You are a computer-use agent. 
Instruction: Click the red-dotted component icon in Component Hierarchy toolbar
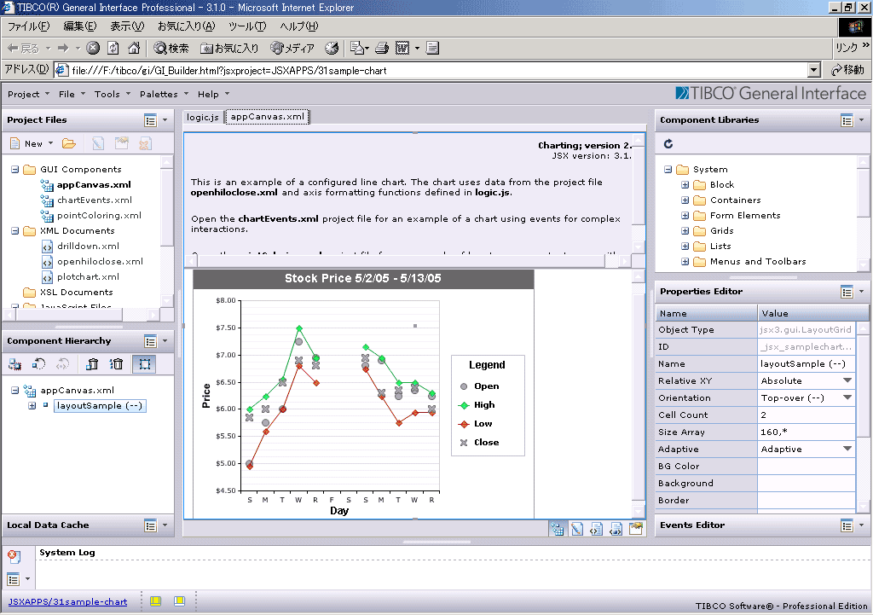click(x=14, y=364)
